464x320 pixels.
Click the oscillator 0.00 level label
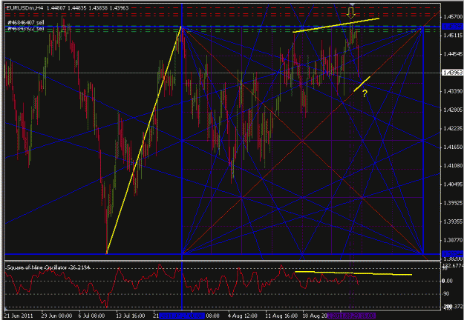(x=448, y=281)
